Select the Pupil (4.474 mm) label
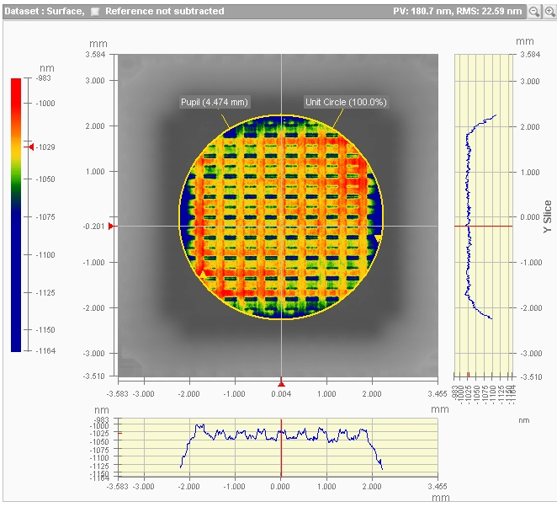Viewport: 557px width, 507px height. (215, 102)
